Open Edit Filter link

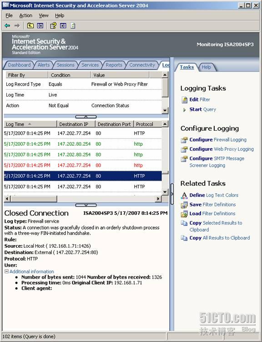[200, 100]
